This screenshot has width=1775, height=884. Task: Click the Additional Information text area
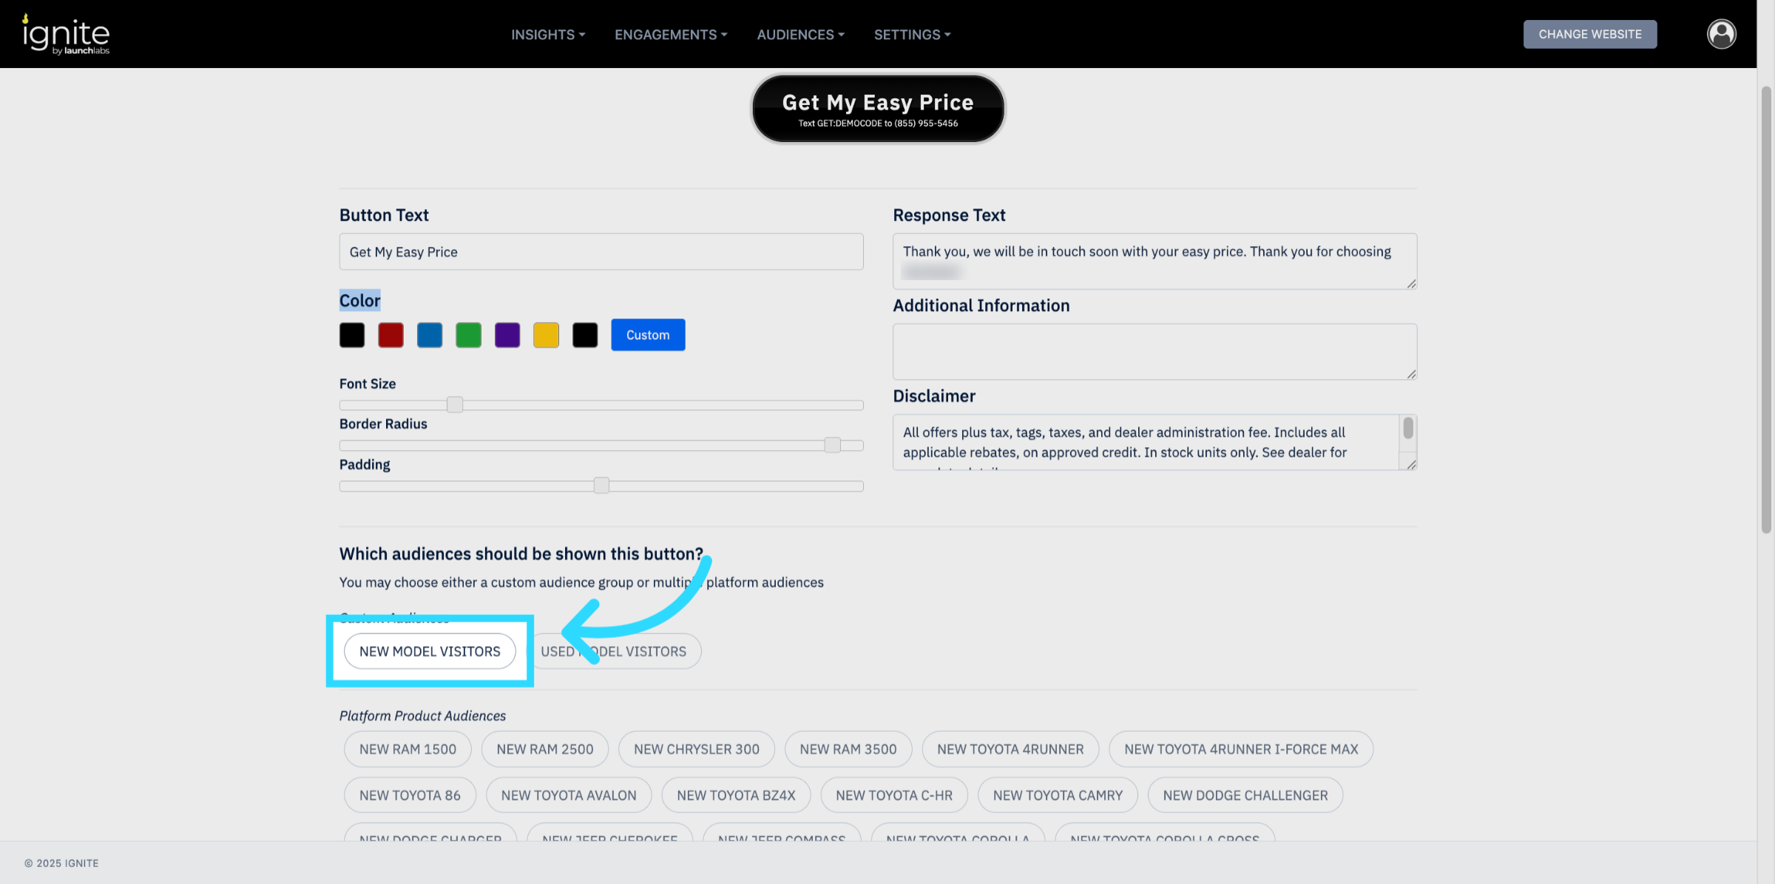click(1154, 352)
